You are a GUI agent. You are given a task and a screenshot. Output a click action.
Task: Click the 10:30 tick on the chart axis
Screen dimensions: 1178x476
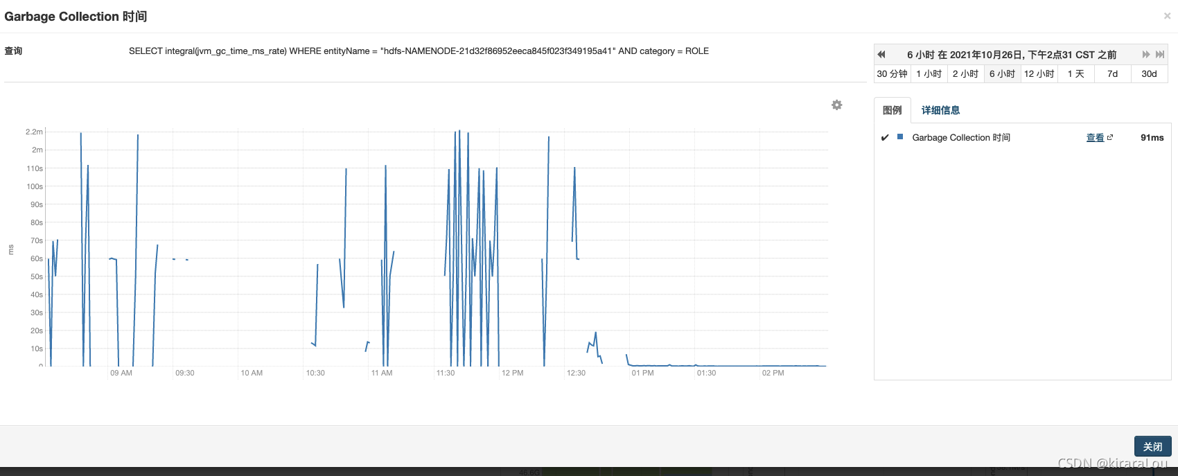[315, 373]
